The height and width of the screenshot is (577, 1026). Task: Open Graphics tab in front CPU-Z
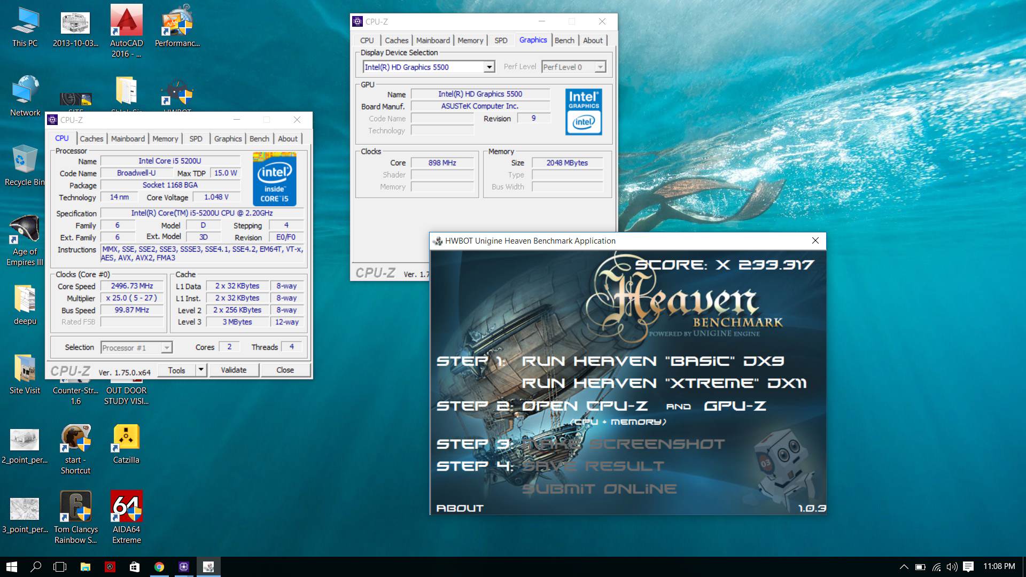tap(228, 139)
